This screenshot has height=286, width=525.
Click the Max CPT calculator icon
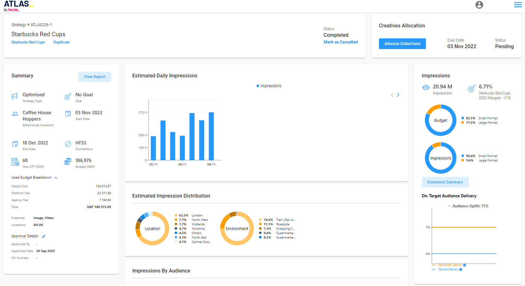[15, 162]
